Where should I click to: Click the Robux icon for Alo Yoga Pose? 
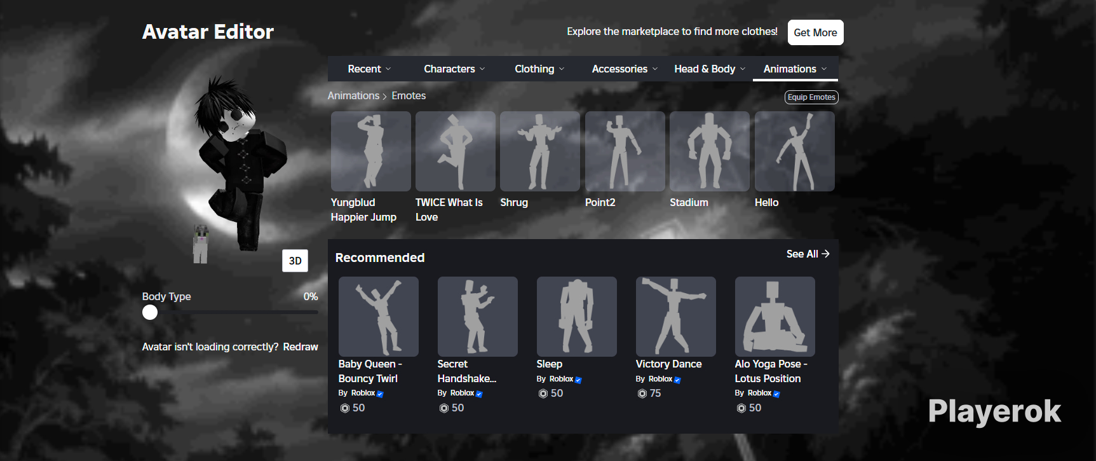pyautogui.click(x=741, y=408)
